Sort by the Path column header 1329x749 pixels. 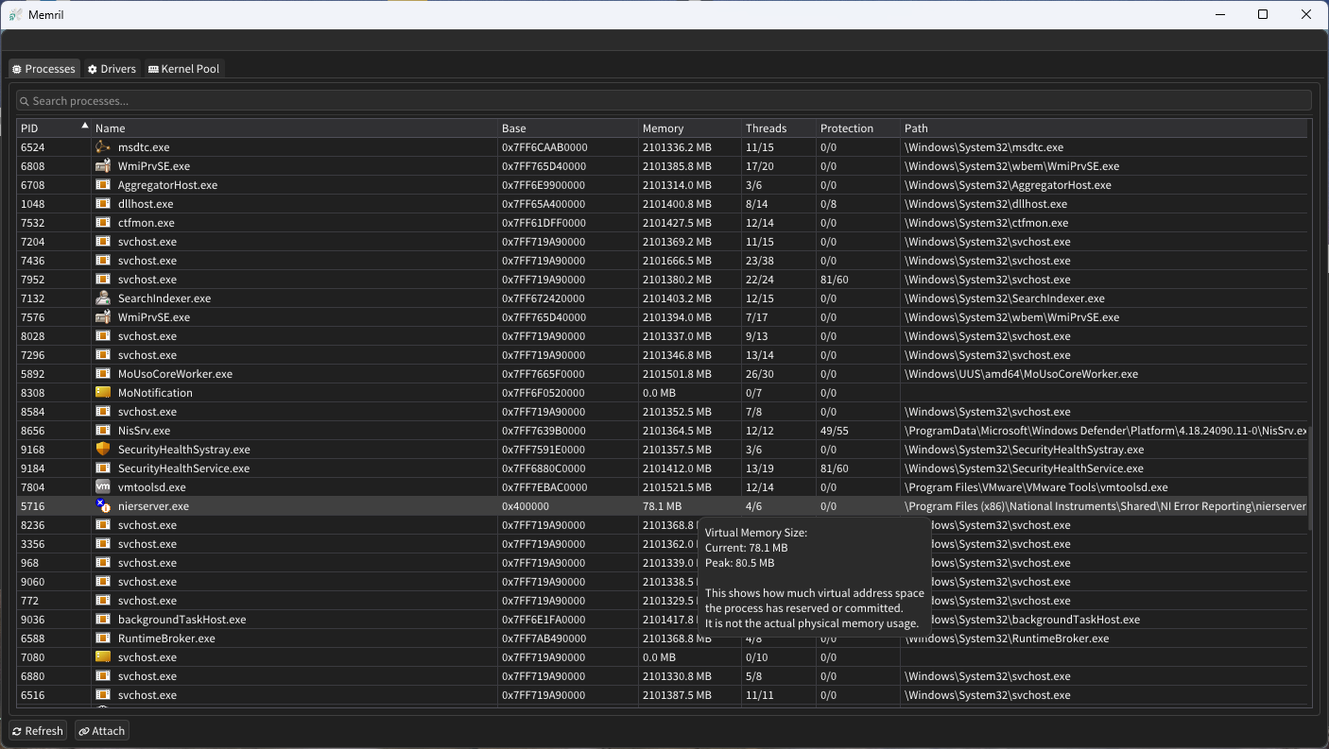1104,128
